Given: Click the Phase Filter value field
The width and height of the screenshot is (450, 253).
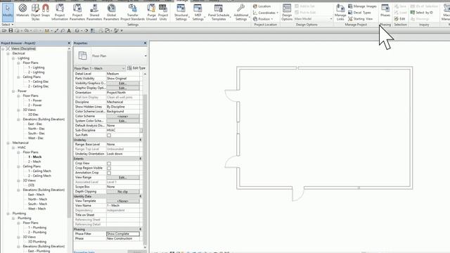Looking at the screenshot, I should [123, 234].
